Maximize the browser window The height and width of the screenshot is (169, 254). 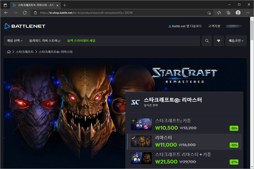point(239,4)
